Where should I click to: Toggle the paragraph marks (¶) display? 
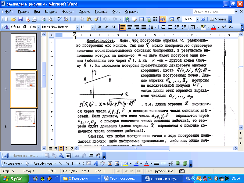click(x=178, y=19)
